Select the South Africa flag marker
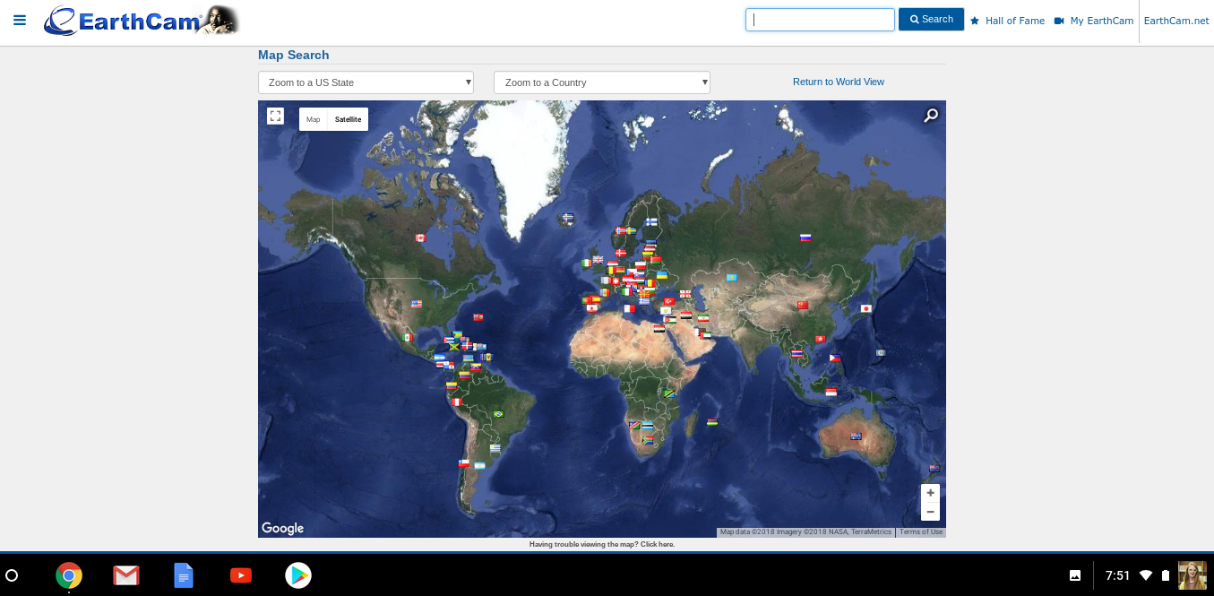 pyautogui.click(x=648, y=441)
